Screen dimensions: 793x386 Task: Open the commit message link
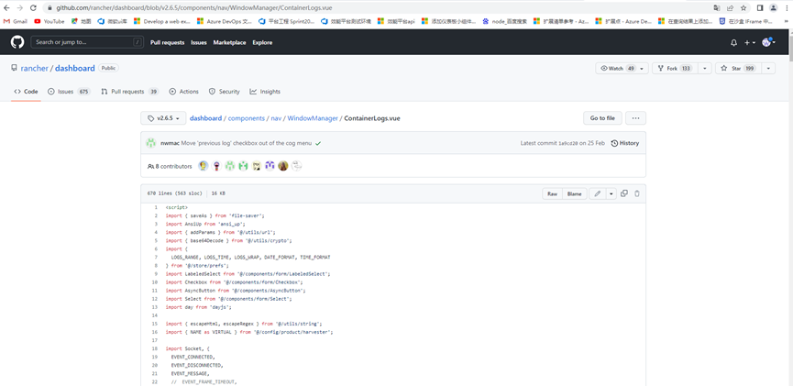click(x=247, y=143)
